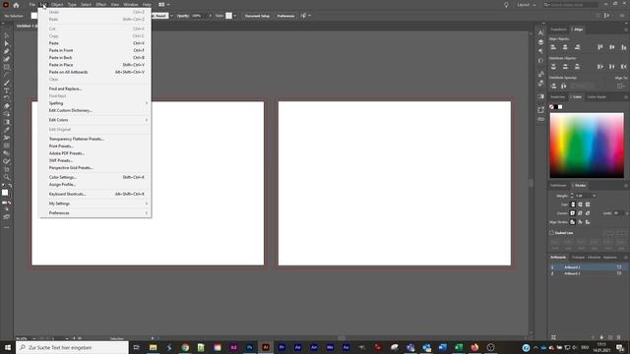630x354 pixels.
Task: Open the workspace Layout dropdown
Action: point(527,5)
